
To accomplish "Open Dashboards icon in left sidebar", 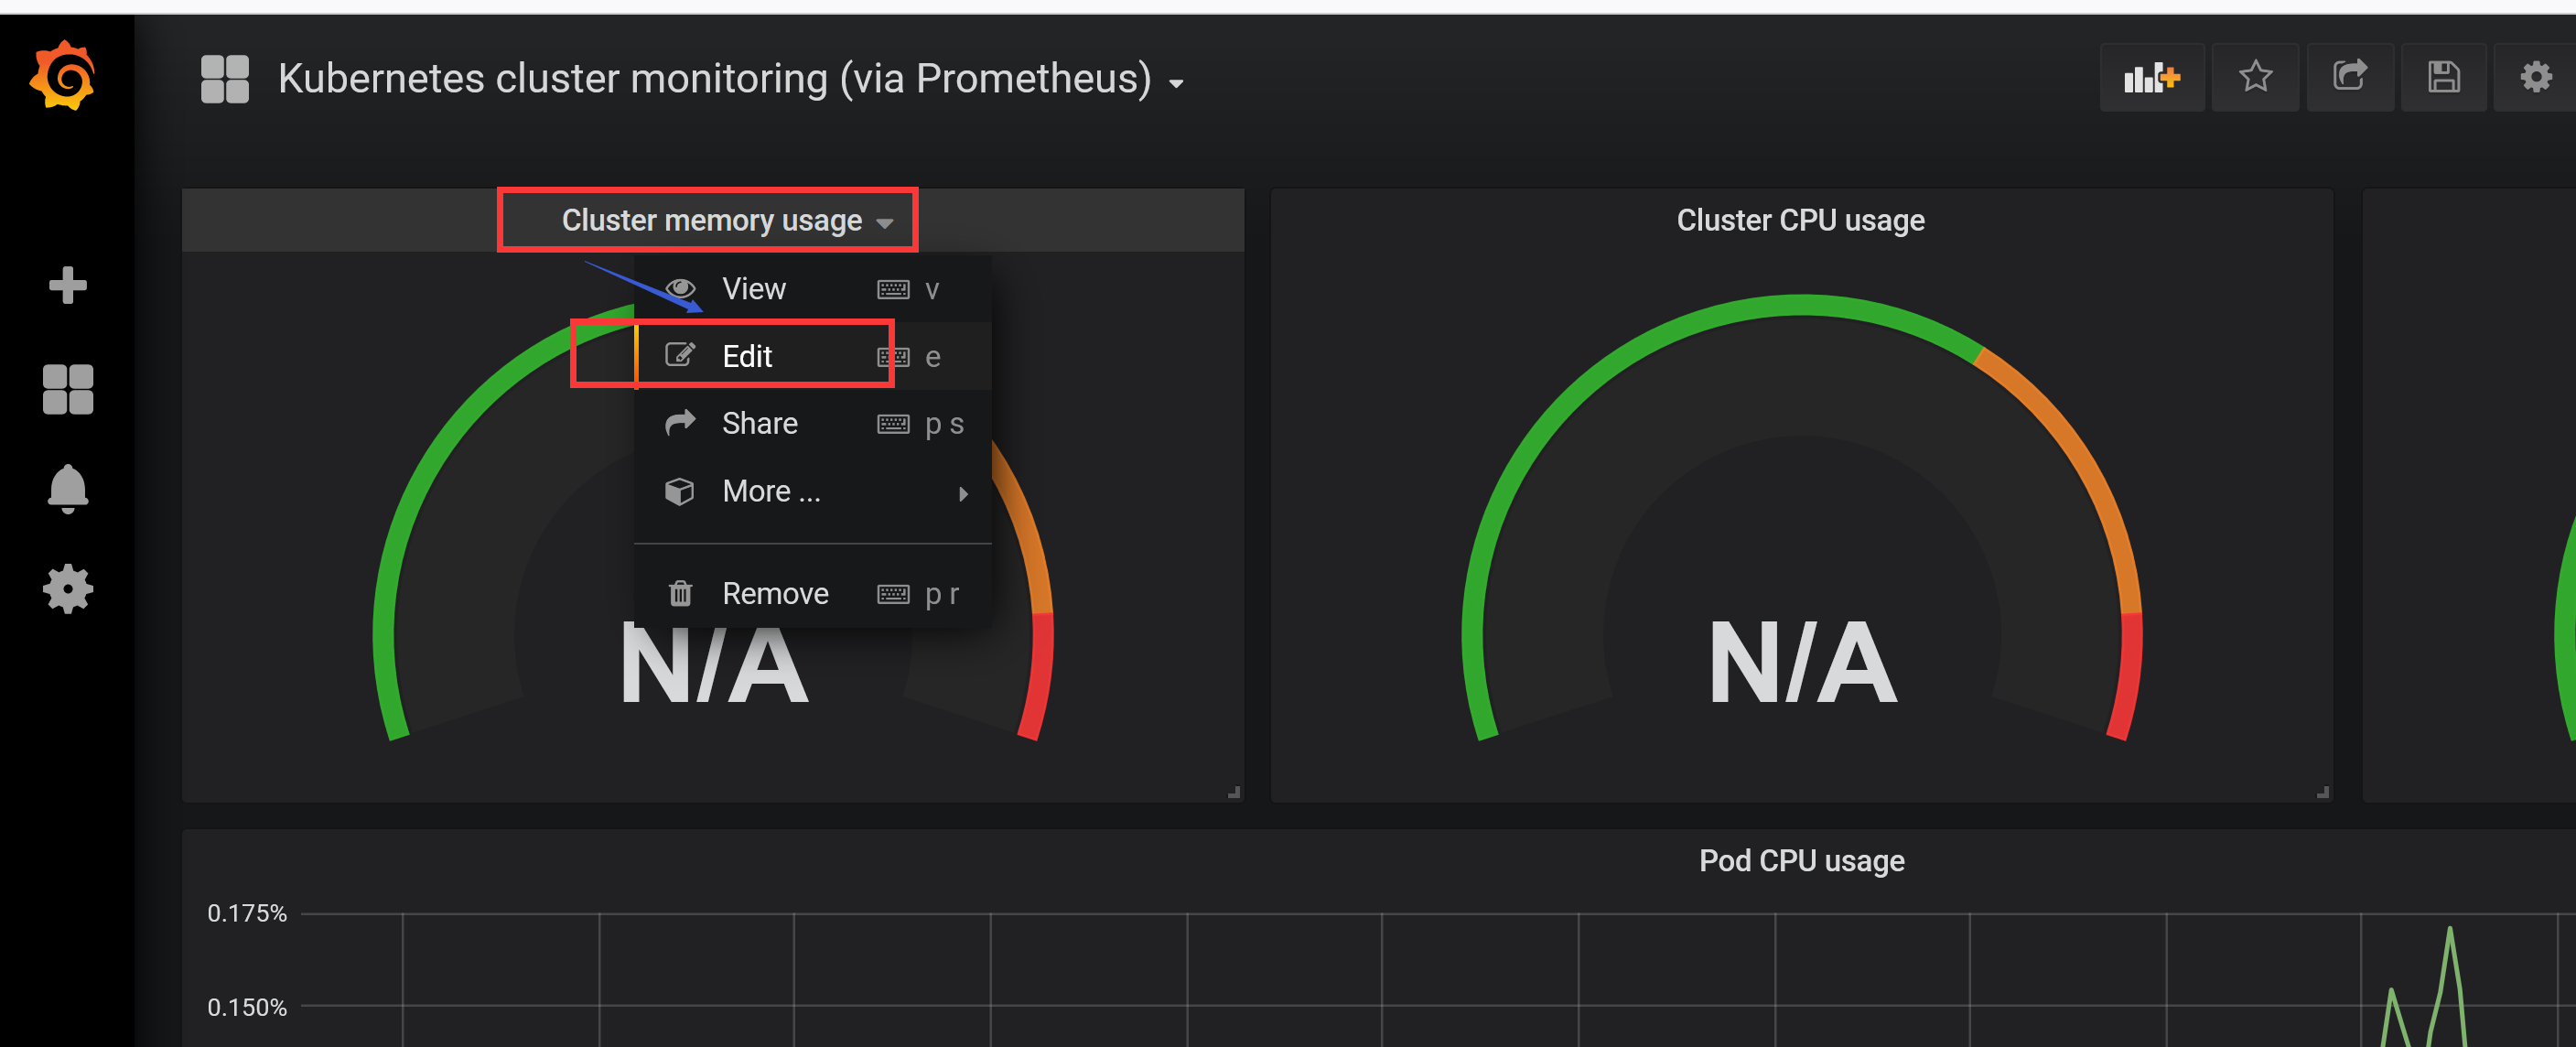I will point(67,388).
